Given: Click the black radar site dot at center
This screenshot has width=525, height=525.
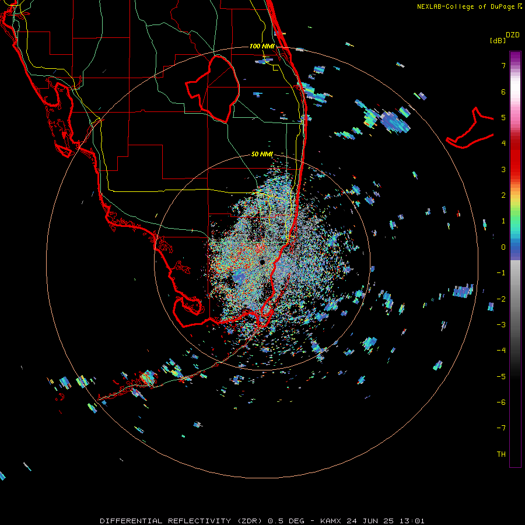Looking at the screenshot, I should click(x=262, y=262).
